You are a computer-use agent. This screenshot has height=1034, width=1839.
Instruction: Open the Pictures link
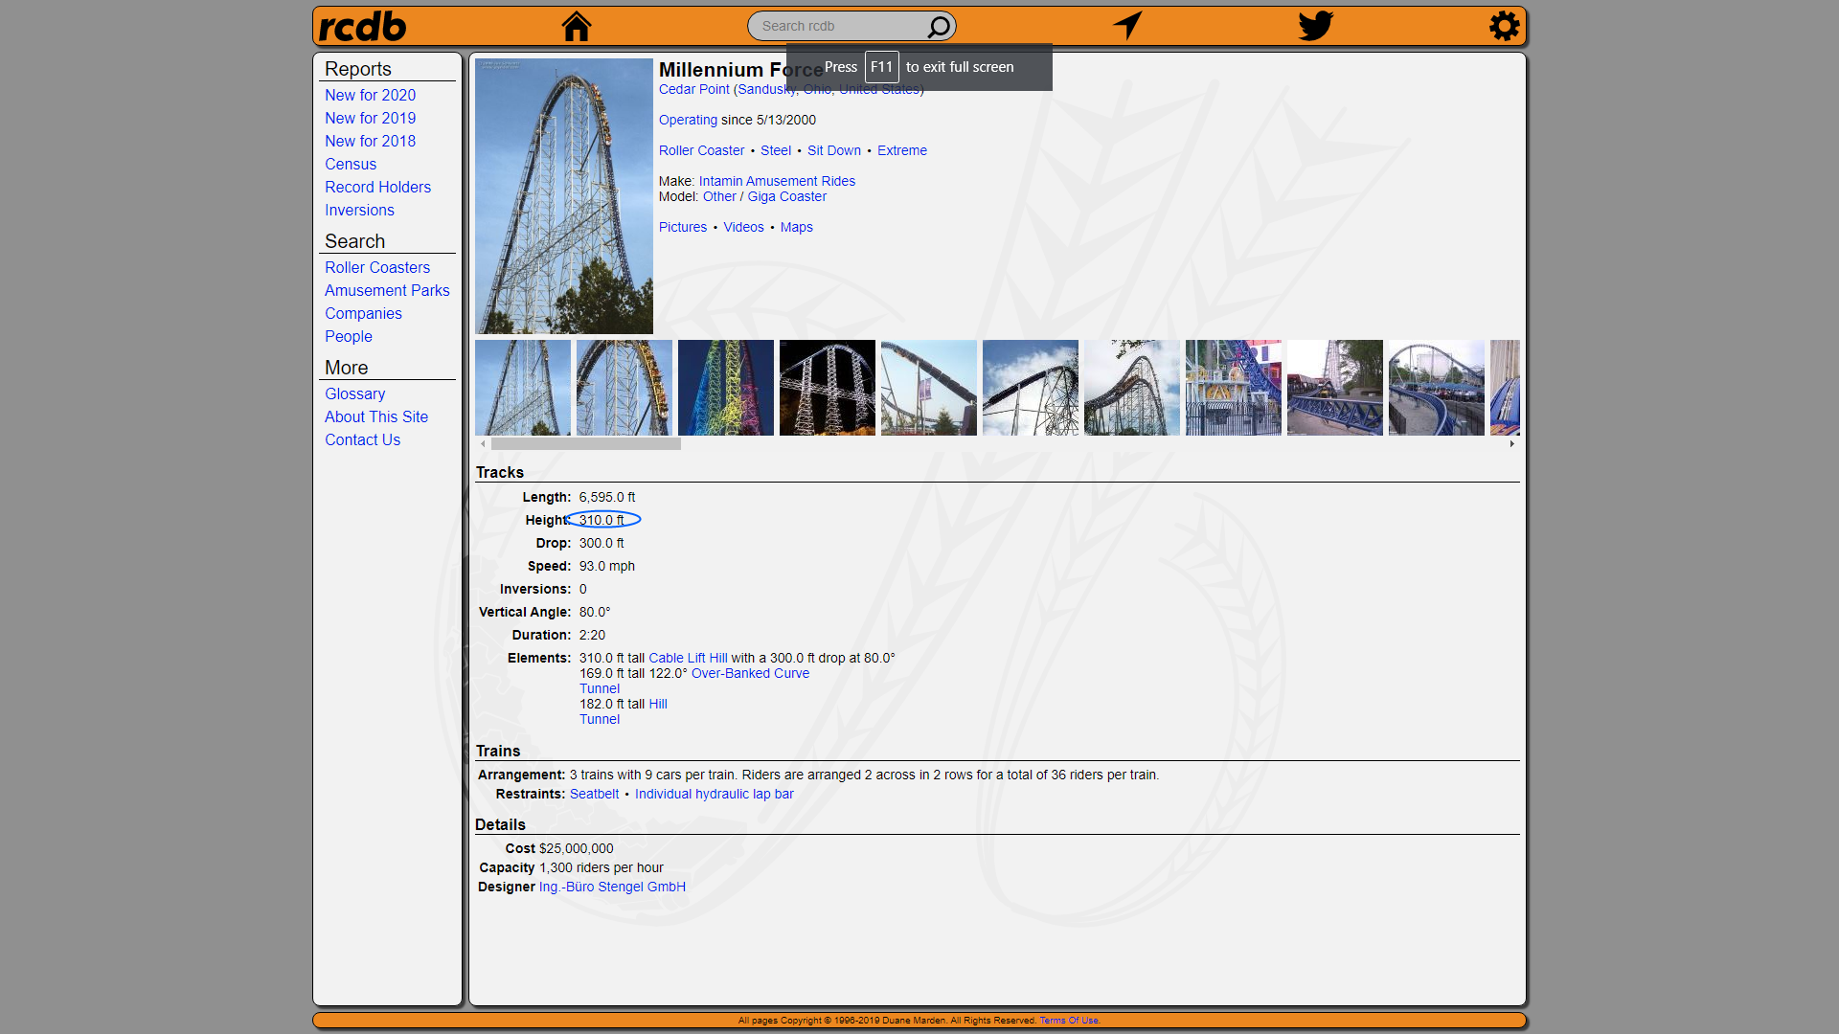[x=683, y=227]
